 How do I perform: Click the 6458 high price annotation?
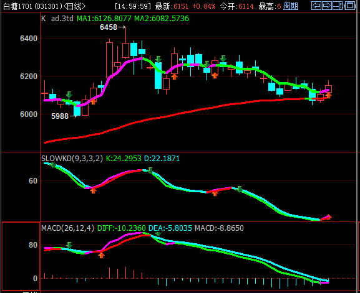(x=109, y=27)
